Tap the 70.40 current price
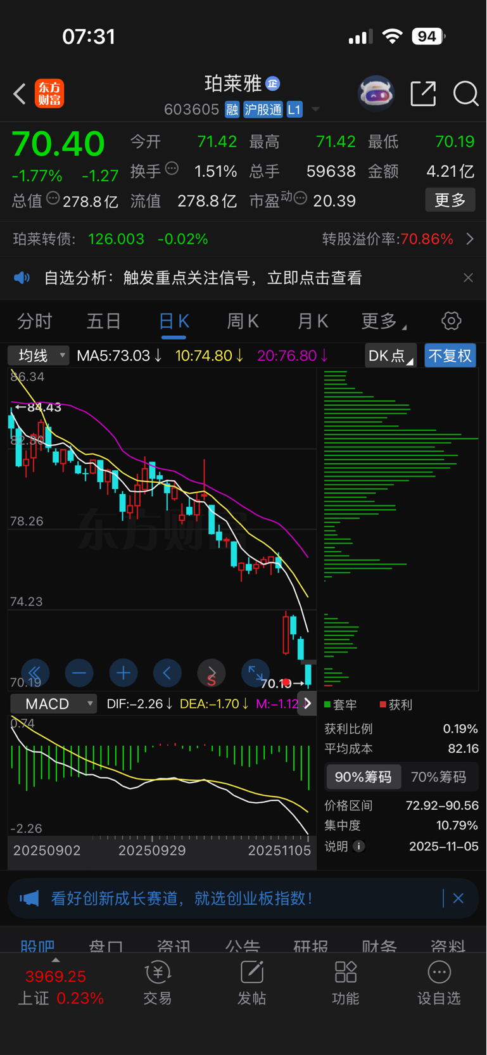This screenshot has height=1055, width=487. click(x=58, y=143)
